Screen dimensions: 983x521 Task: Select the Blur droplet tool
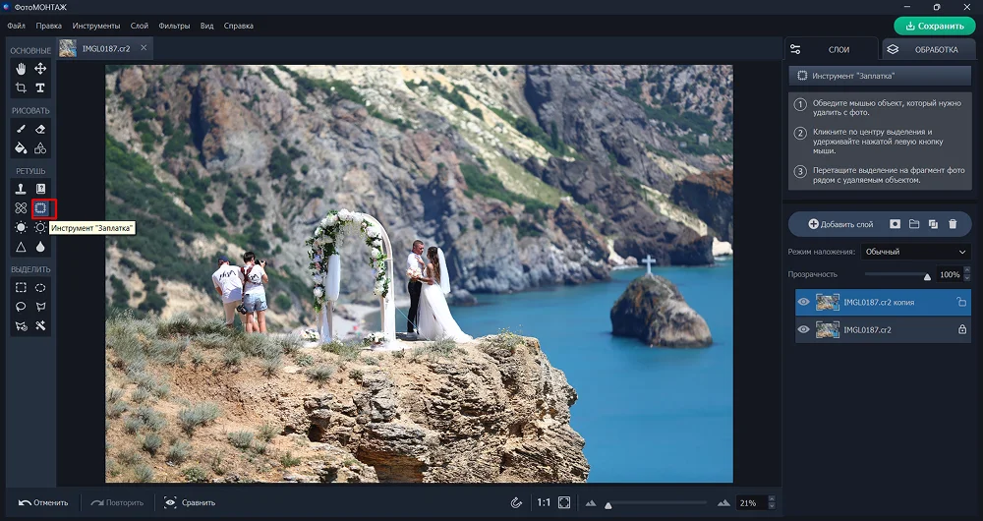(x=40, y=247)
